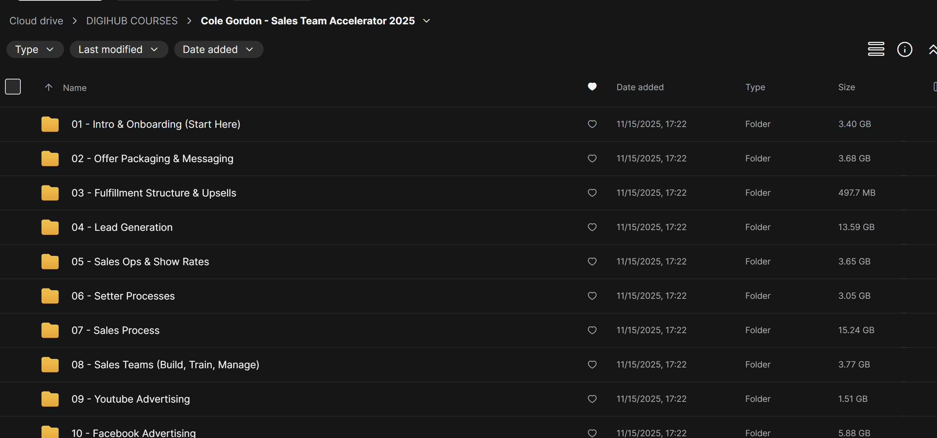This screenshot has height=438, width=937.
Task: Expand the Cole Gordon folder breadcrumb menu
Action: tap(426, 21)
